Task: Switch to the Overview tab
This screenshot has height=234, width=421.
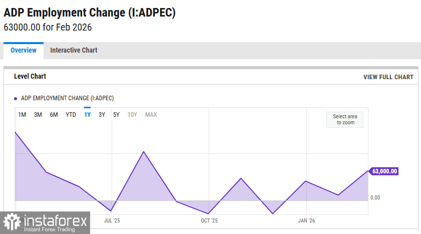Action: [24, 51]
